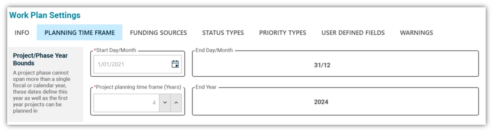Increase planning time frame years with up chevron

click(x=176, y=103)
